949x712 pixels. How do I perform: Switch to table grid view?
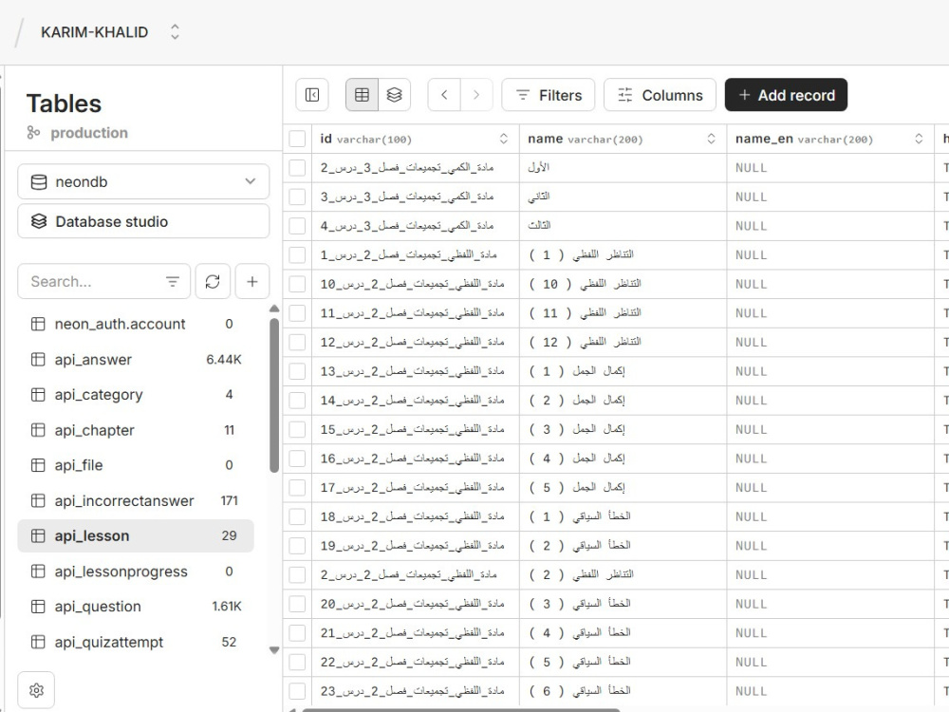pos(362,95)
